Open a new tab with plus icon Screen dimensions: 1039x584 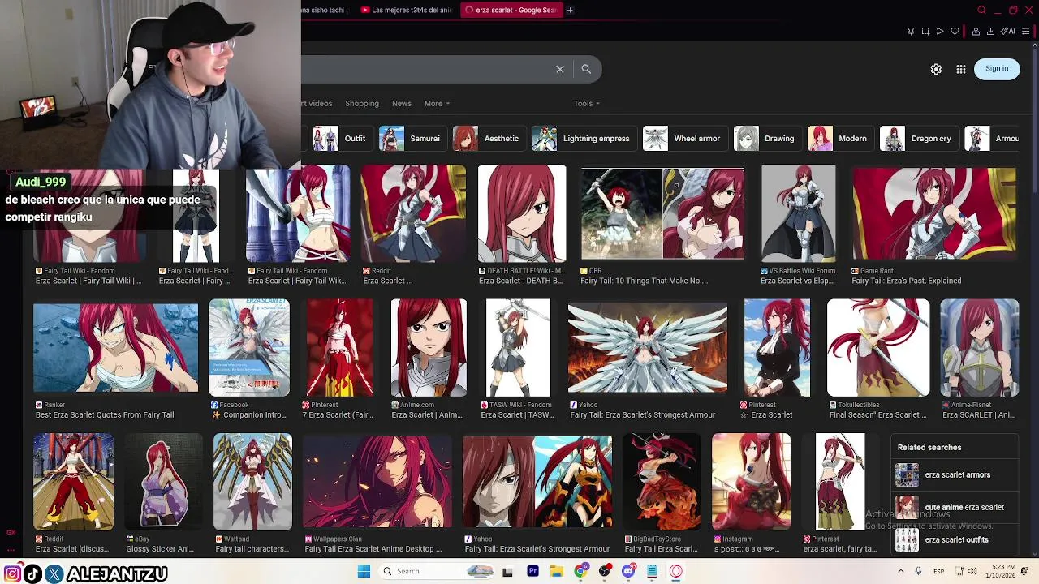tap(570, 10)
